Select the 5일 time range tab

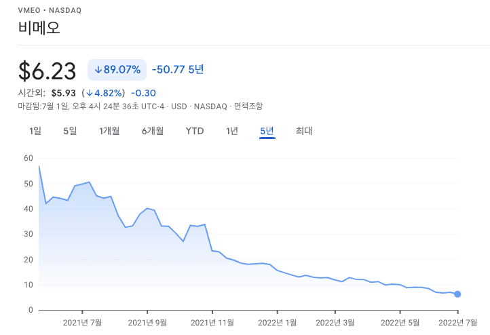coord(70,131)
